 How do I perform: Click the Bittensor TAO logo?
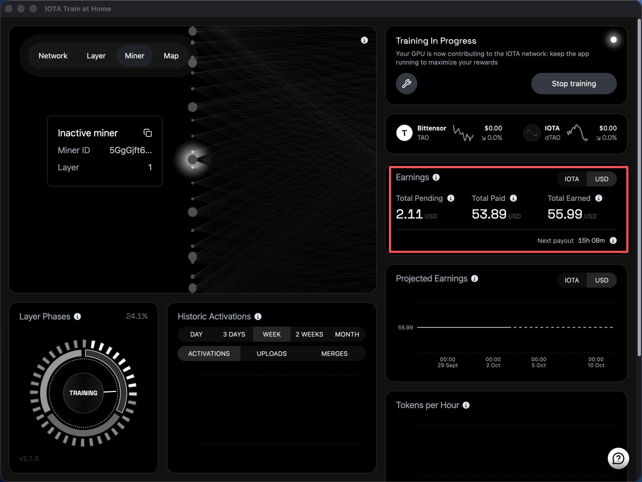(x=404, y=132)
